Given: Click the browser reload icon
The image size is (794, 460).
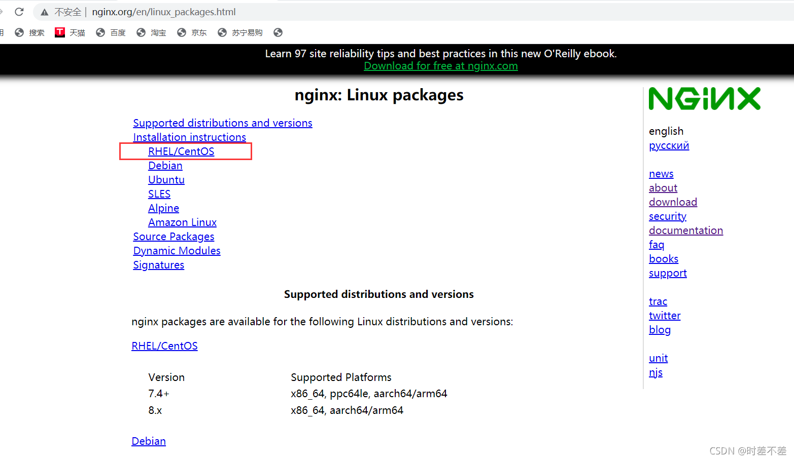Looking at the screenshot, I should (x=19, y=12).
